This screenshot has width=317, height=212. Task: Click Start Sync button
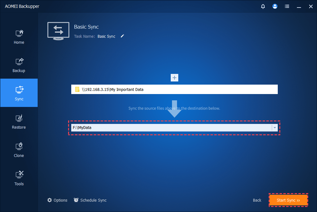(288, 200)
